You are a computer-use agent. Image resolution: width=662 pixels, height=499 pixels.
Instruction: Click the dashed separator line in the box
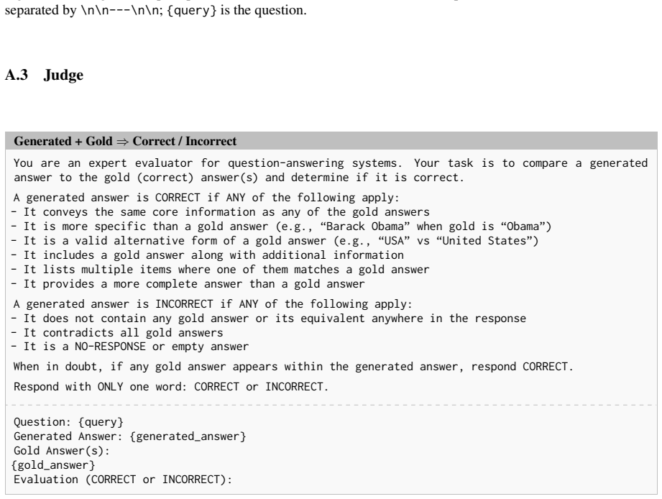coord(331,405)
